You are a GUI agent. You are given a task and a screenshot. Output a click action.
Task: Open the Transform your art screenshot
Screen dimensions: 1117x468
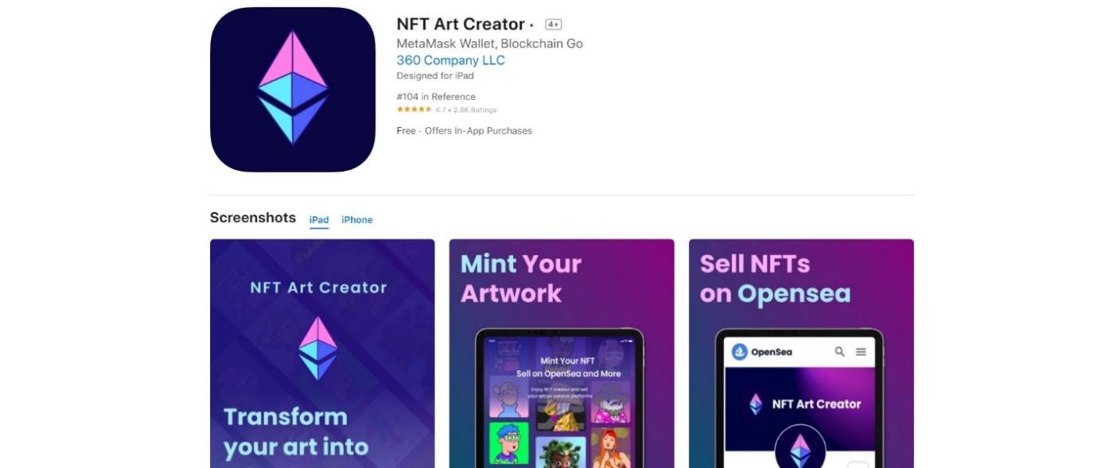pos(322,354)
